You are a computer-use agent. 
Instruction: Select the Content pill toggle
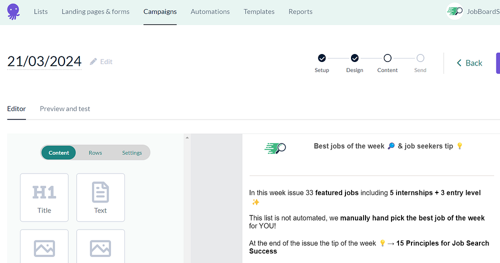[59, 152]
